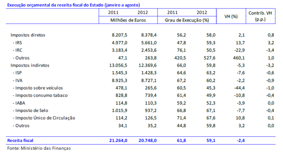Click the total 21.264,0 in Receita fiscal
This screenshot has width=283, height=163.
[x=118, y=140]
